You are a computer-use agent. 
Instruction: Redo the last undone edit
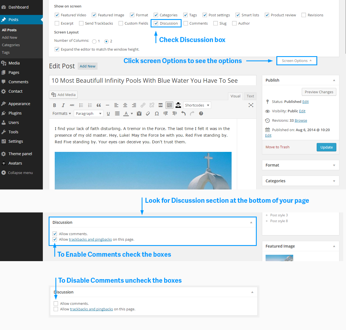(192, 113)
